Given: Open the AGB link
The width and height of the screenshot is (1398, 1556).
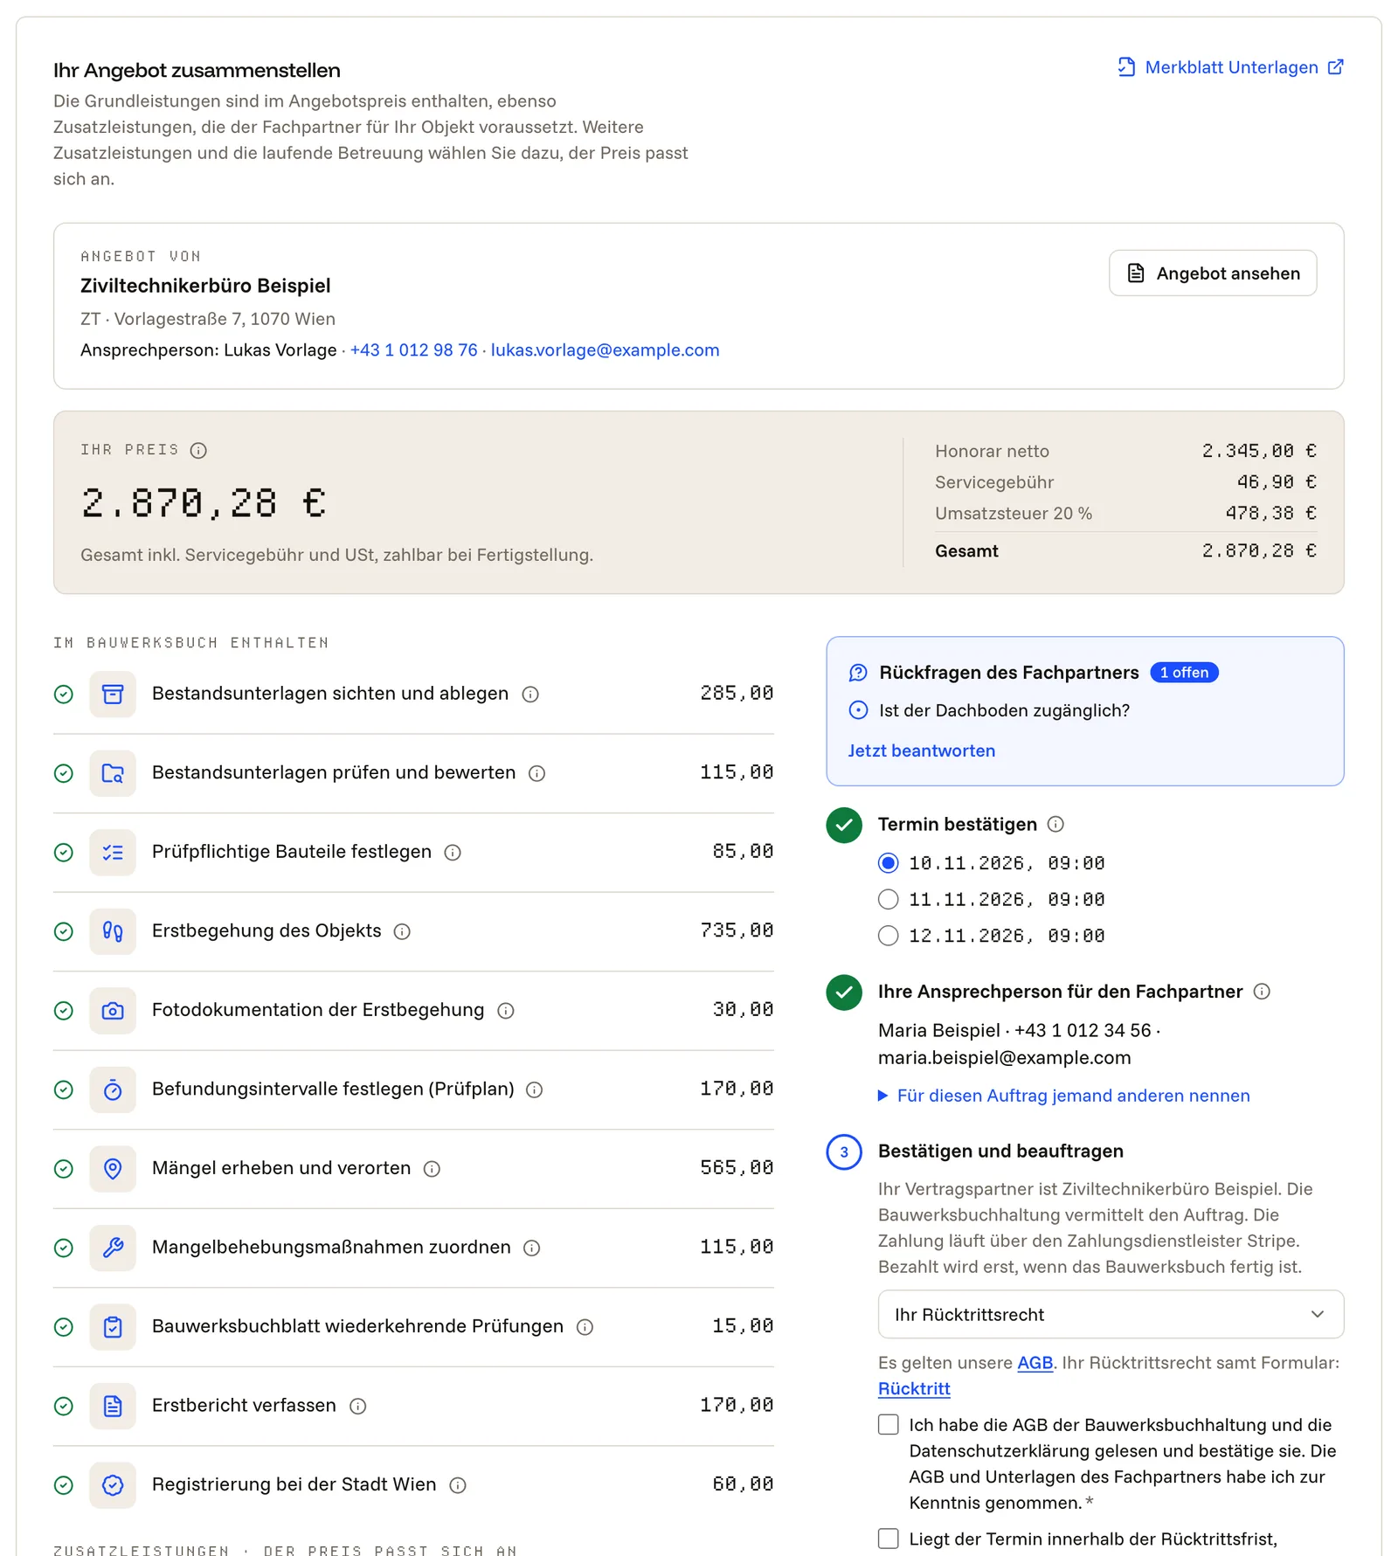Looking at the screenshot, I should point(1035,1363).
